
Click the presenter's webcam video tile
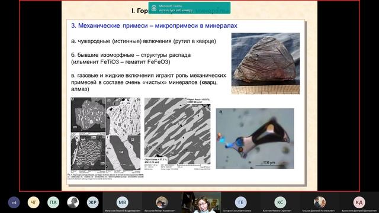(201, 202)
